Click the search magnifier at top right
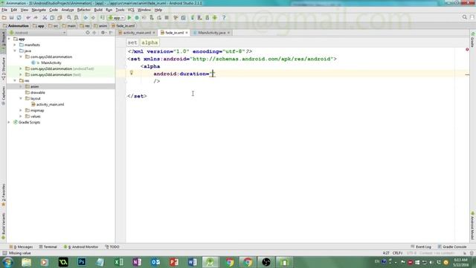The image size is (476, 268). point(464,17)
